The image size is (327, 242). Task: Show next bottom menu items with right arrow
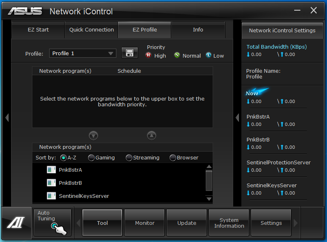pos(295,223)
